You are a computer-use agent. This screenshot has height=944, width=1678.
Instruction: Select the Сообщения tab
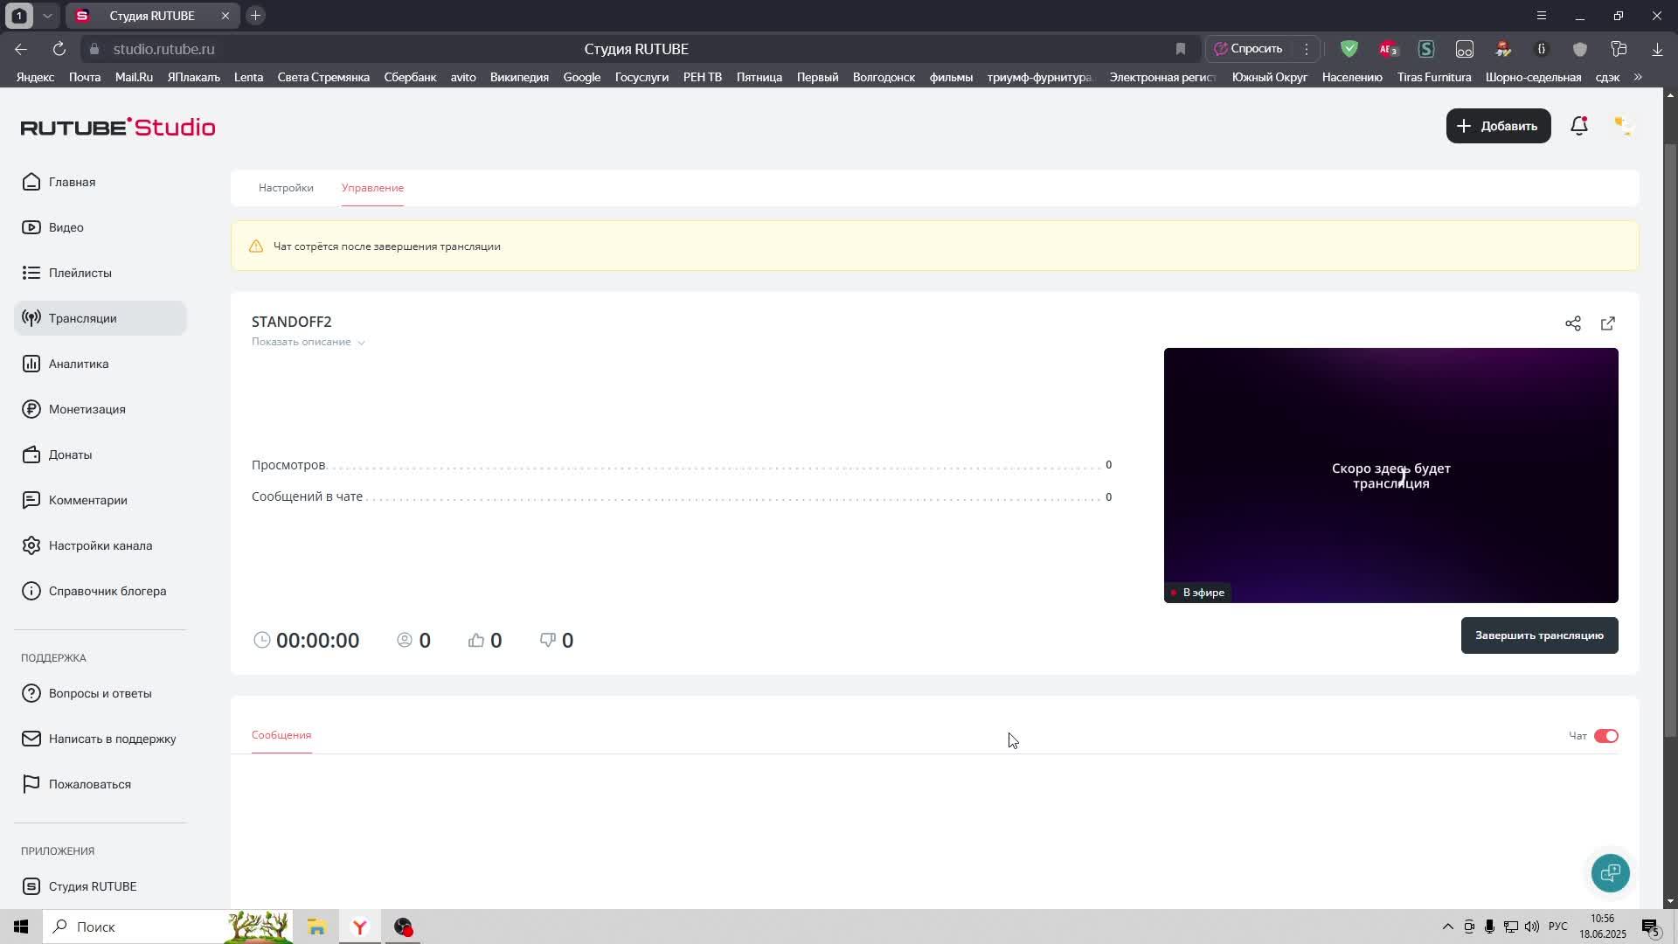(x=281, y=735)
